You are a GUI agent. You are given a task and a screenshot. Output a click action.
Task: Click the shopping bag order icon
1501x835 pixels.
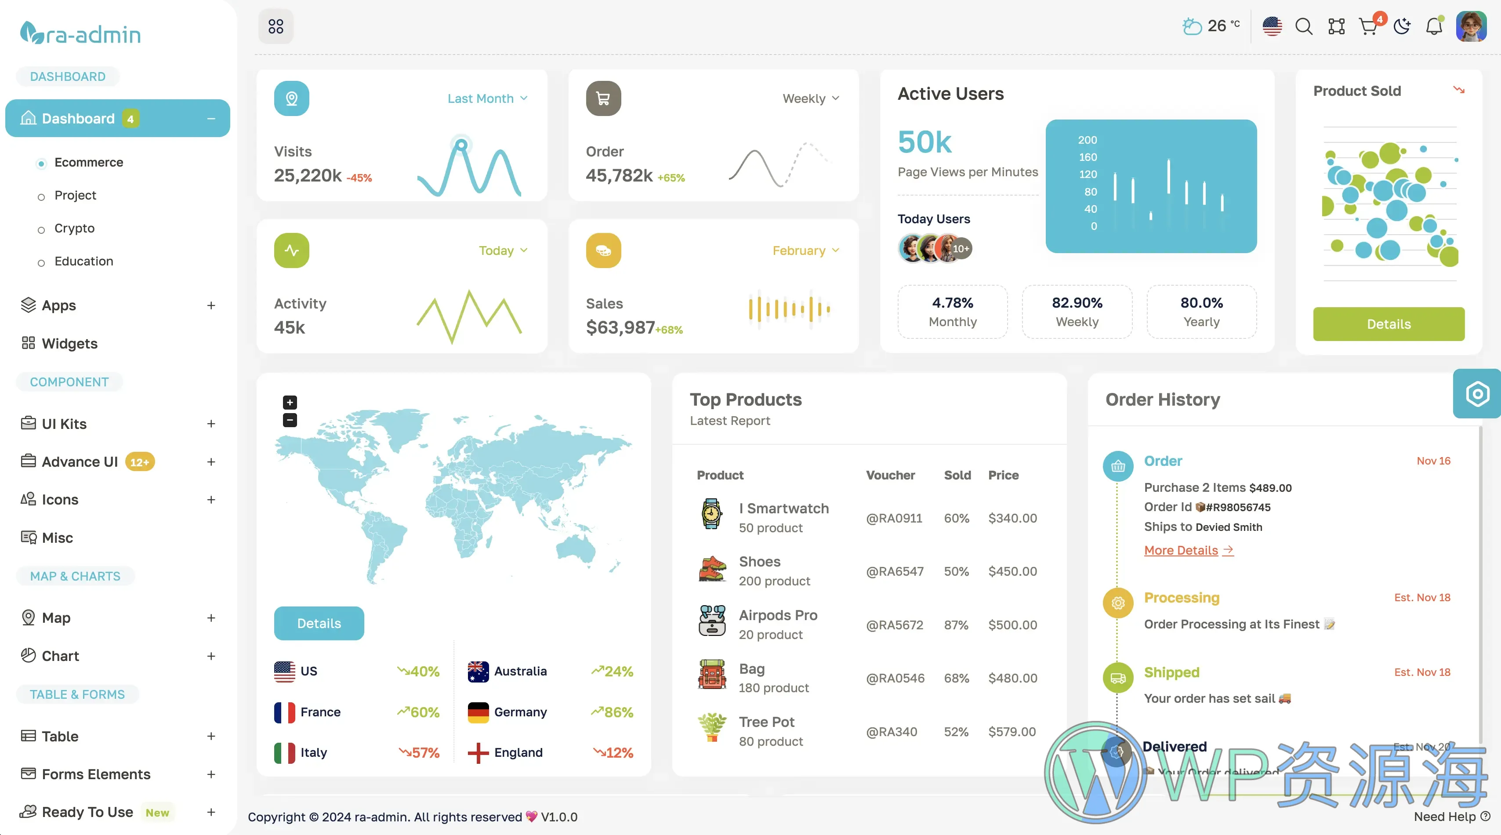point(1119,467)
